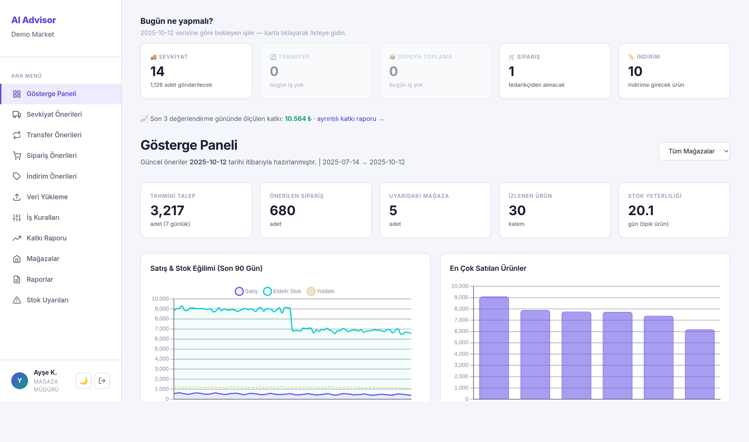Click the Stok Yeterliliği 20.1 card
Viewport: 749px width, 442px height.
[674, 210]
